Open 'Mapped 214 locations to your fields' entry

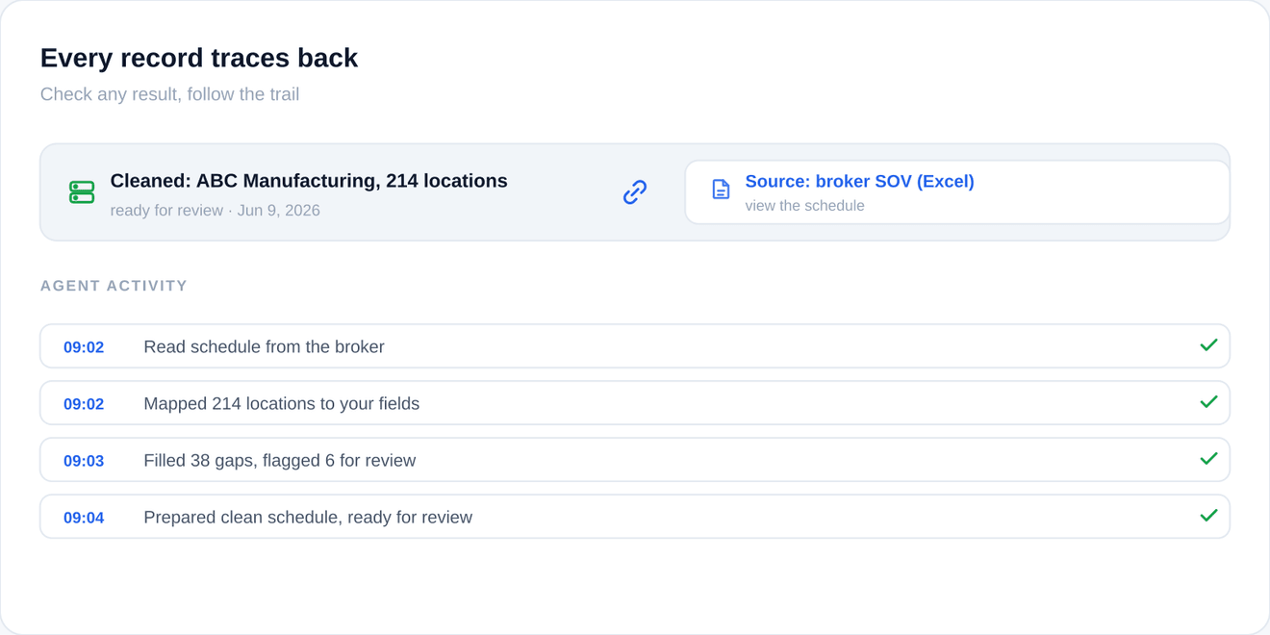(x=635, y=403)
